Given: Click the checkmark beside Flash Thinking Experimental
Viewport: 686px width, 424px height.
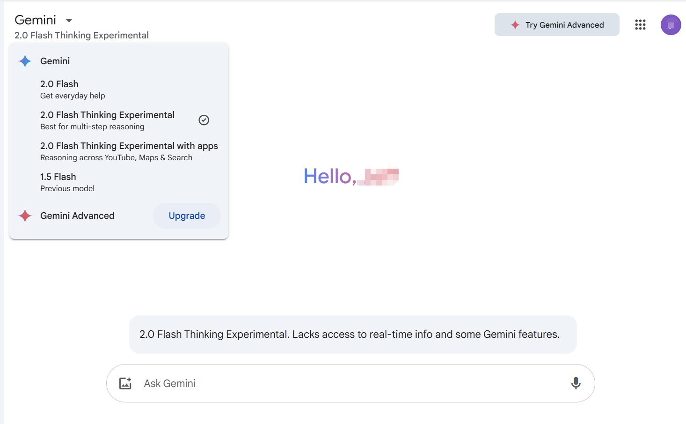Looking at the screenshot, I should [204, 120].
